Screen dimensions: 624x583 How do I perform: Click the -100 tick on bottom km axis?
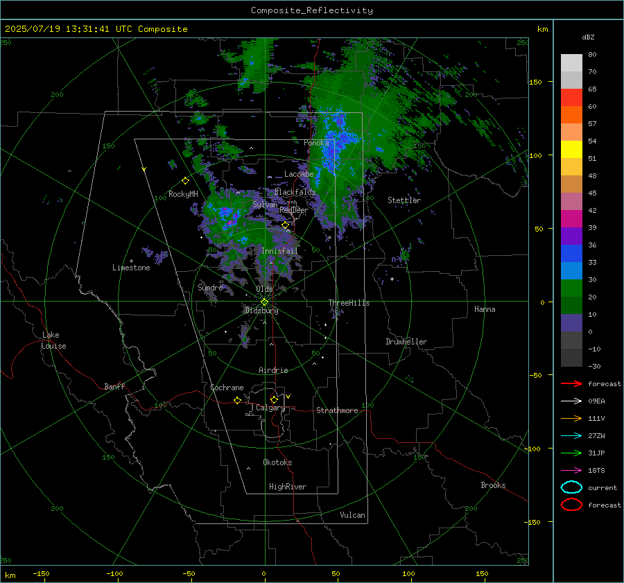tap(114, 574)
